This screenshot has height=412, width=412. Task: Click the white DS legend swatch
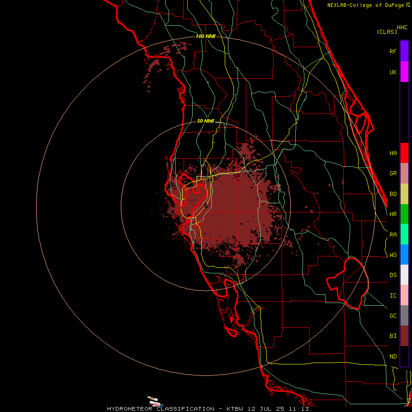tap(404, 275)
